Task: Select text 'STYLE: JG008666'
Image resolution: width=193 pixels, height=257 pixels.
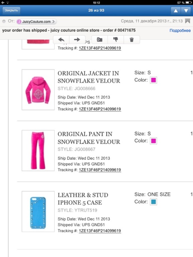Action: 76,89
